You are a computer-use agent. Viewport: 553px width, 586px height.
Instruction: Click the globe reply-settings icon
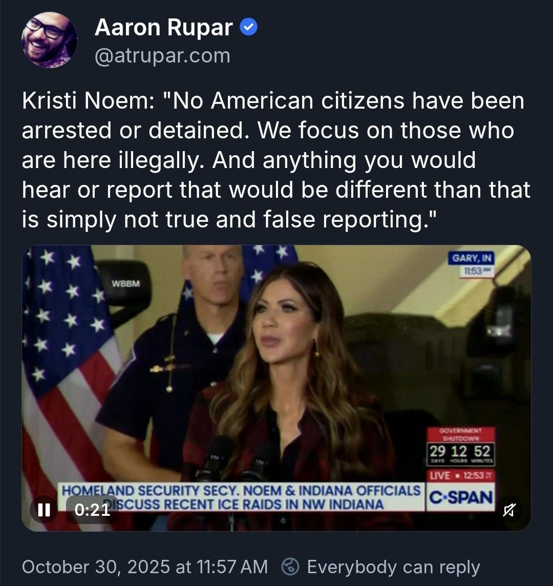coord(290,567)
